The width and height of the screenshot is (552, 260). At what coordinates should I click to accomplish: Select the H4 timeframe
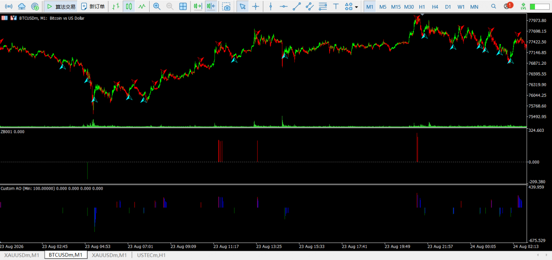point(435,6)
